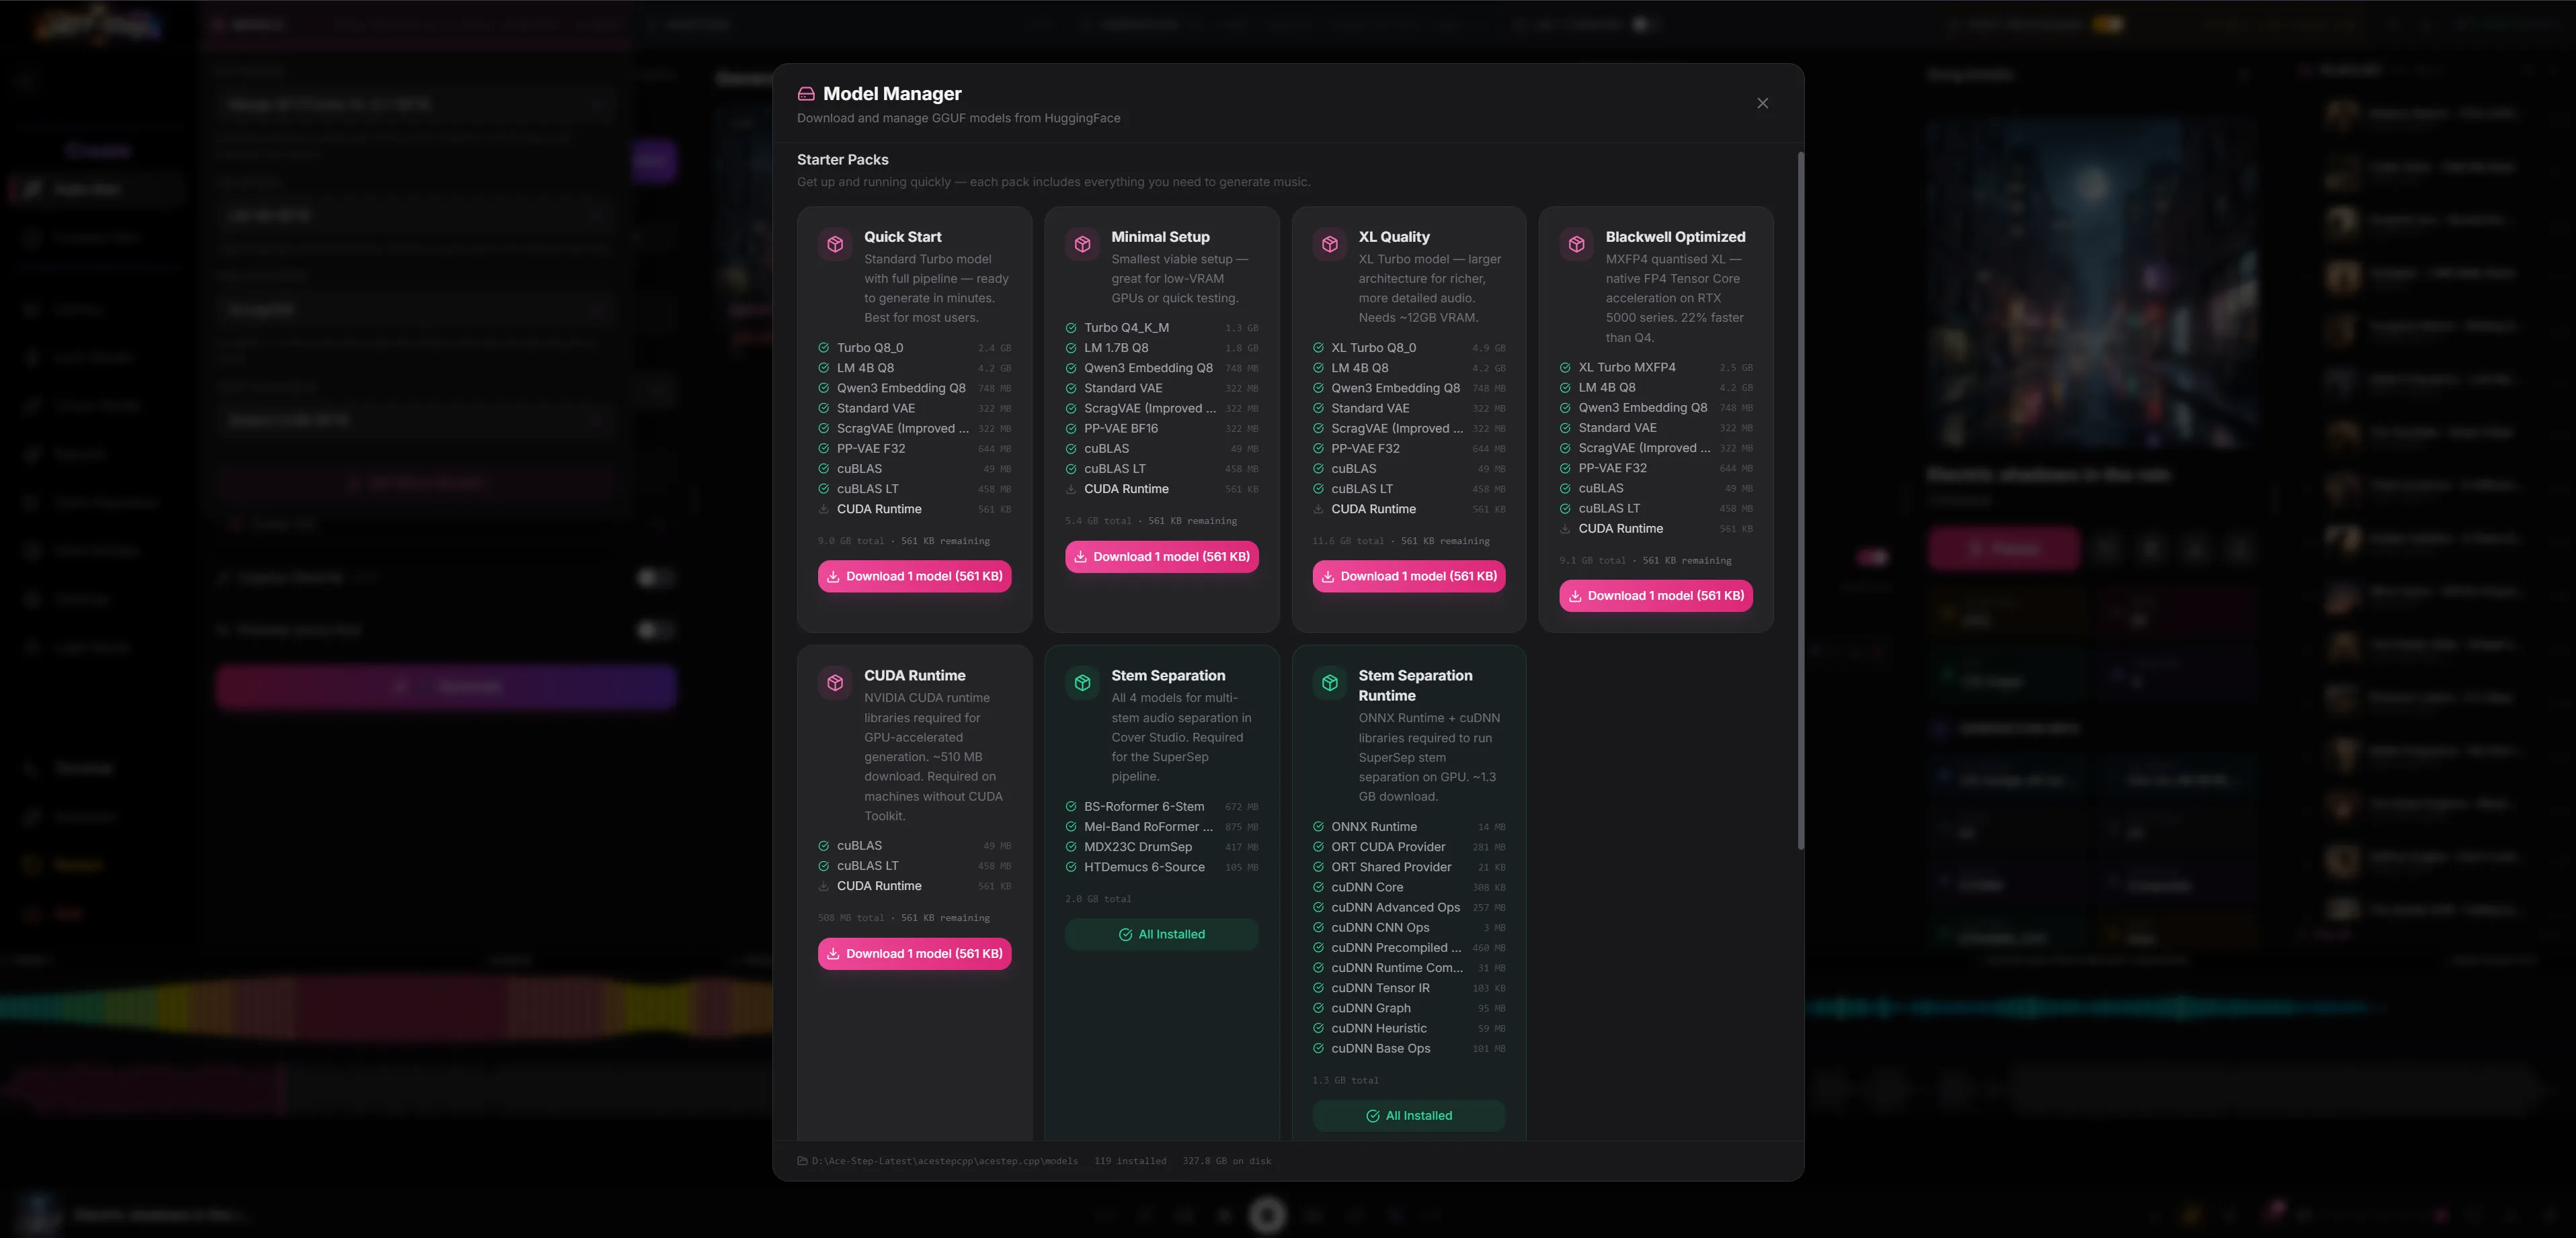Click the '11.6 GB total' summary in XL Quality

click(x=1348, y=541)
